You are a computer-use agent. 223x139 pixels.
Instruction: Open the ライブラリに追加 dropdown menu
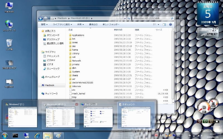pyautogui.click(x=62, y=24)
